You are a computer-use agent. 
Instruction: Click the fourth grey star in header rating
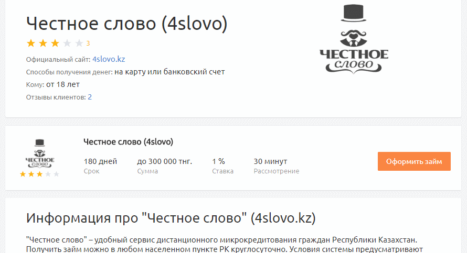tap(67, 43)
